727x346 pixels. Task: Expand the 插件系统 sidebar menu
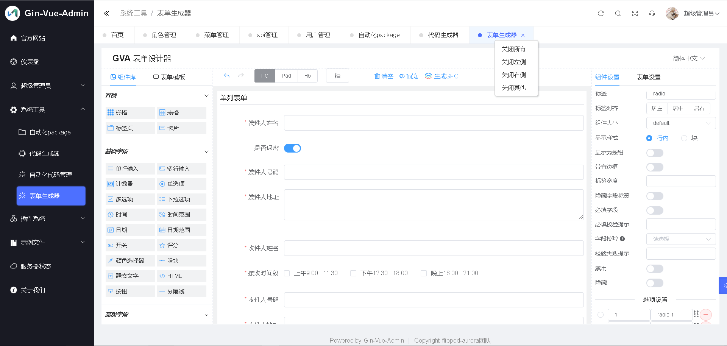(x=47, y=218)
